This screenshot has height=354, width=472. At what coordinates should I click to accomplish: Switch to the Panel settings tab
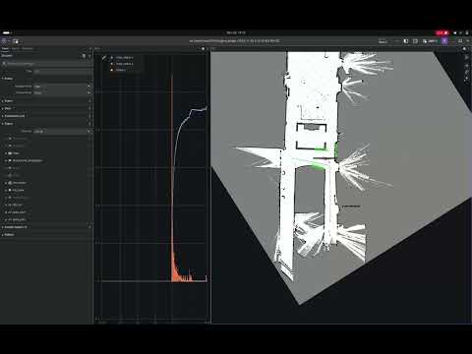(x=5, y=48)
